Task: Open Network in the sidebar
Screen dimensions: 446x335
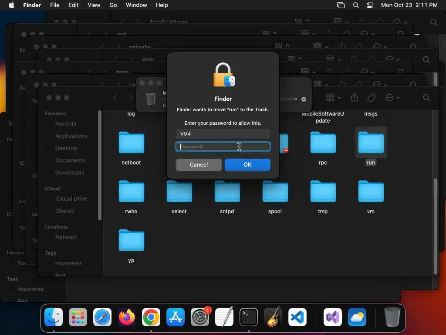Action: [x=66, y=237]
